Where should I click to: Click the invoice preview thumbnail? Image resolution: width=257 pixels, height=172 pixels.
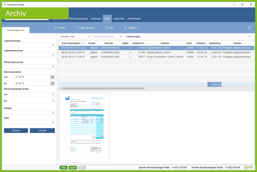click(85, 128)
